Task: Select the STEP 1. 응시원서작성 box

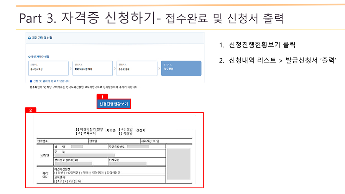Action: click(x=48, y=68)
